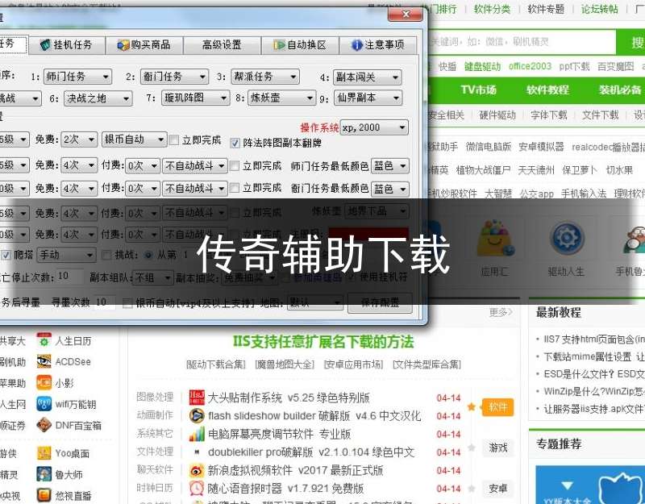Open the 人生日历 app icon
The height and width of the screenshot is (504, 645).
(44, 340)
